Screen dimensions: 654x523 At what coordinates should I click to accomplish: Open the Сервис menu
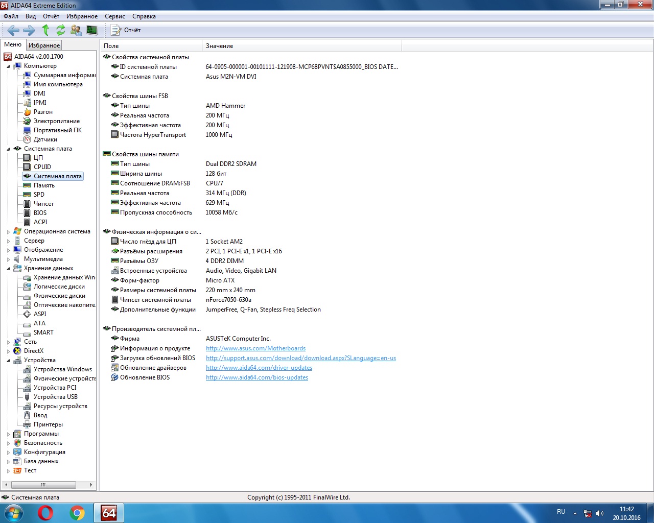coord(115,16)
